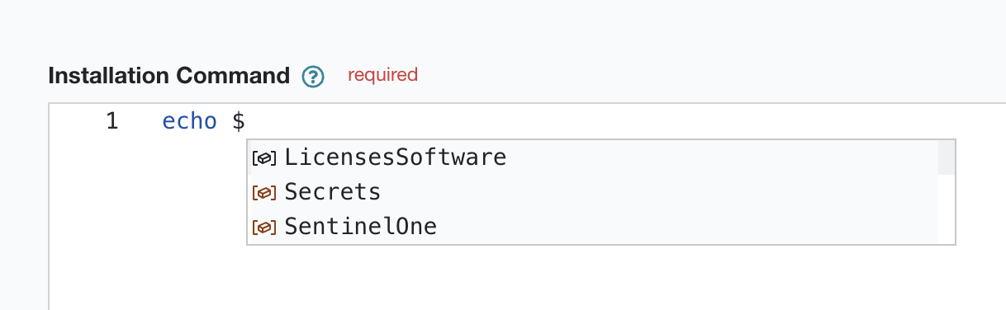Click the SentinelOne variable icon
The height and width of the screenshot is (310, 1006).
pyautogui.click(x=263, y=227)
